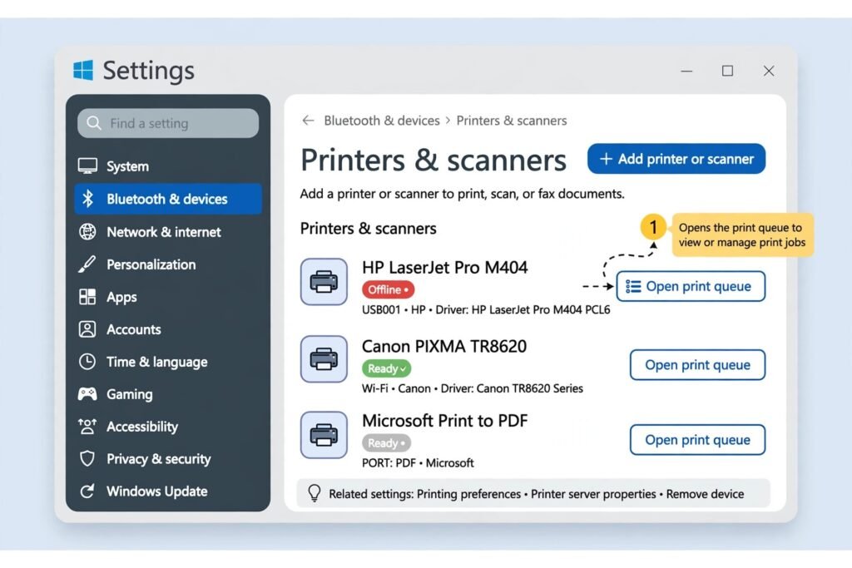Go to Network & internet
Image resolution: width=852 pixels, height=568 pixels.
point(168,232)
